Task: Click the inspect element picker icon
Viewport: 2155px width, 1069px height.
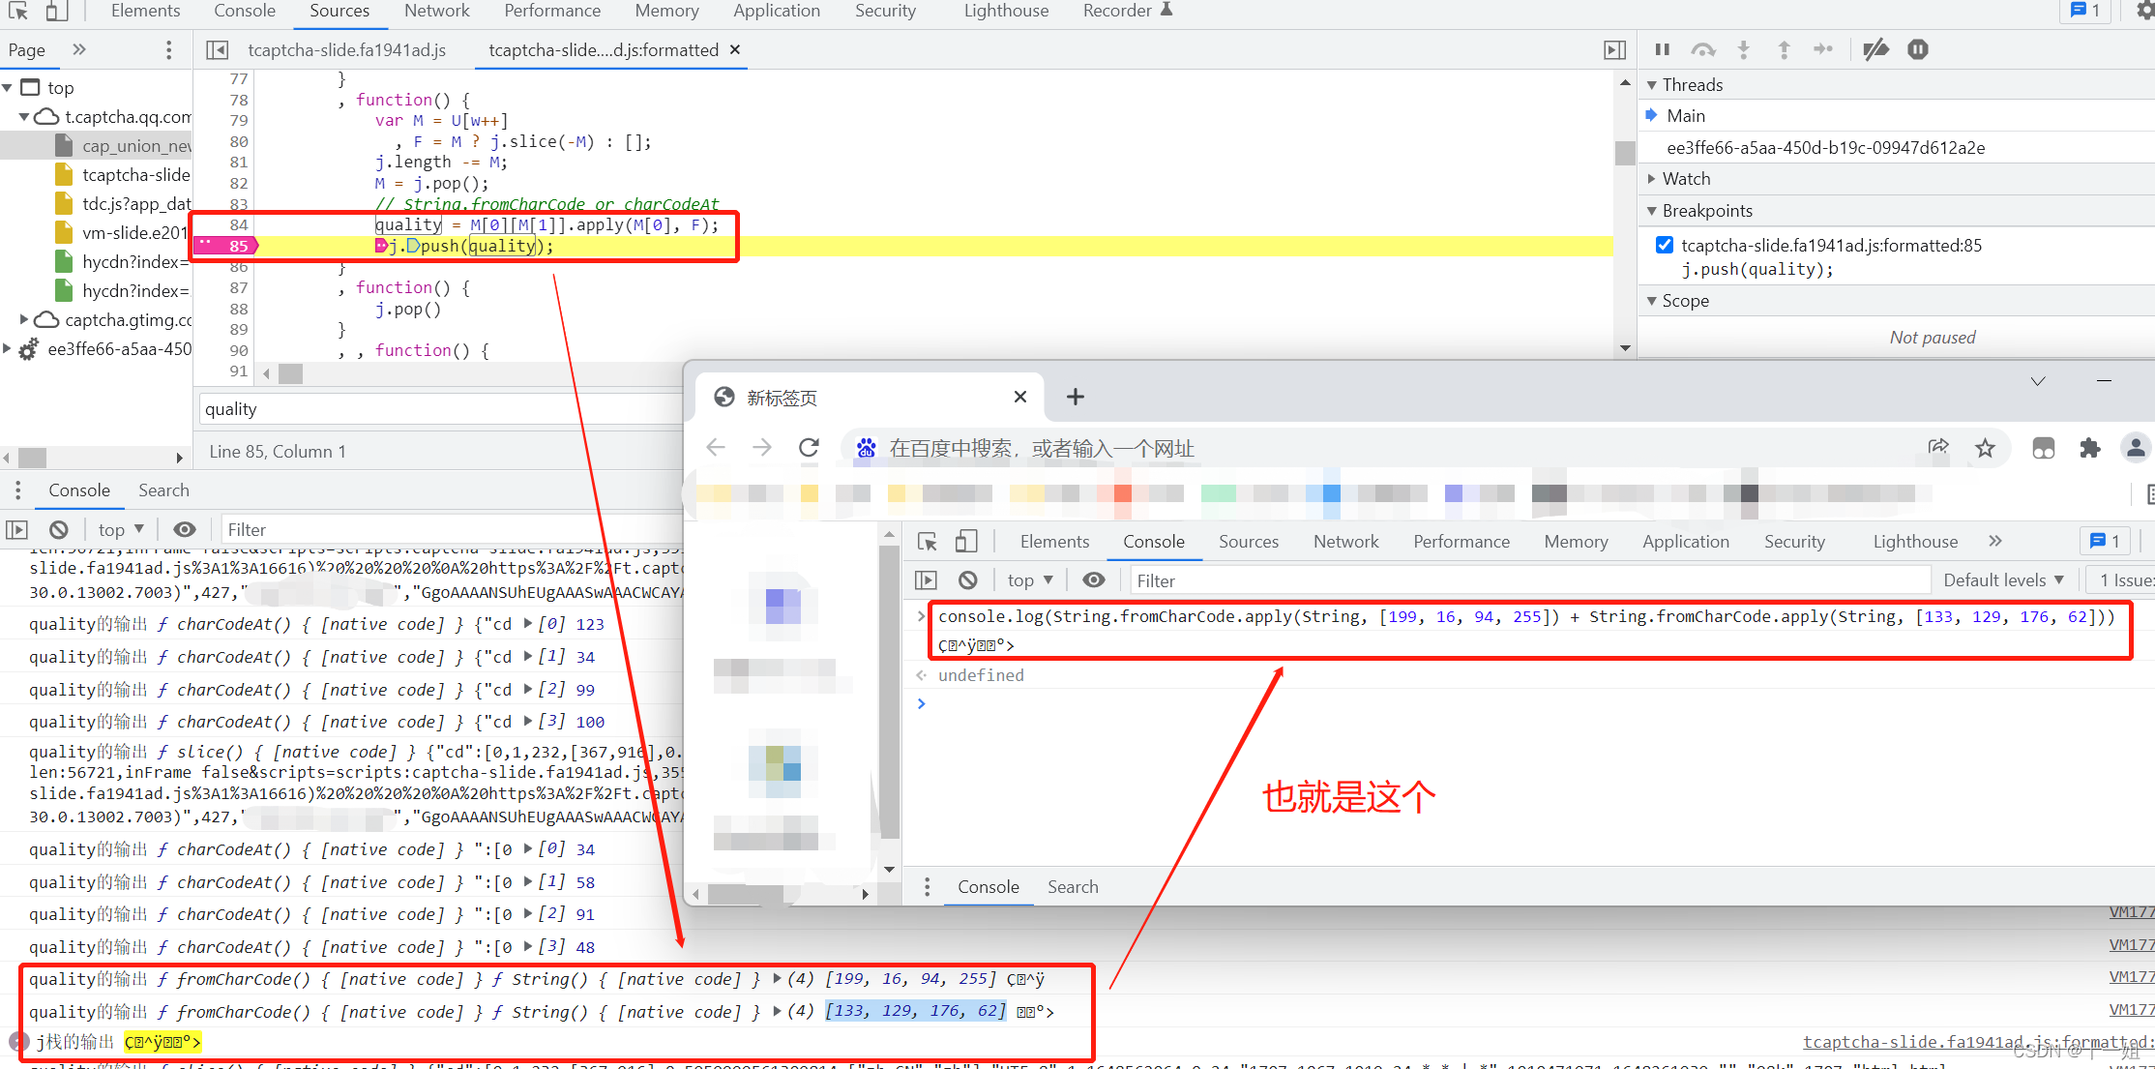Action: [16, 11]
